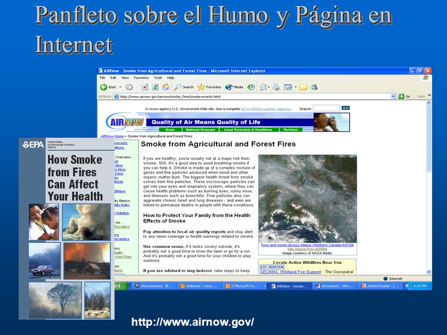Switch to Document1 Microsoft Word taskbar item
Screen dimensions: 447x335
[x=334, y=286]
